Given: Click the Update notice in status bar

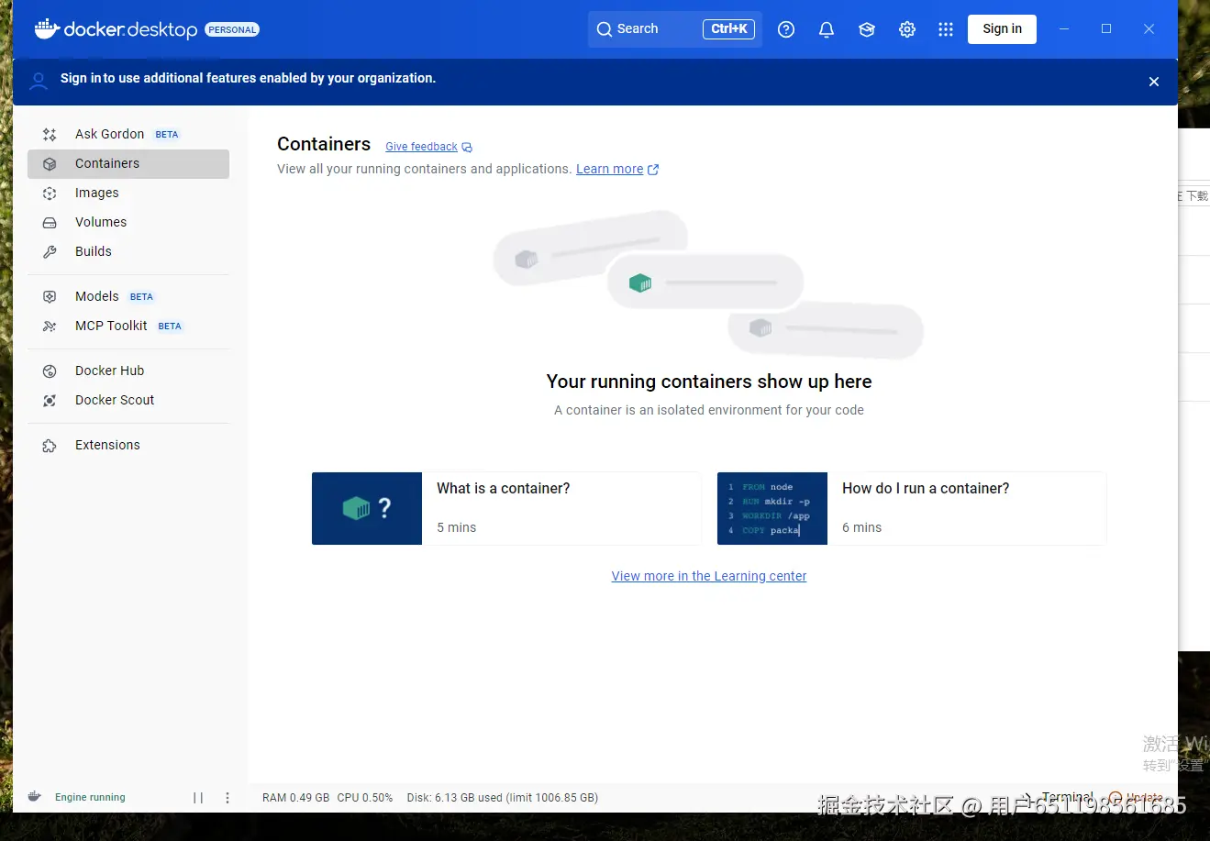Looking at the screenshot, I should click(1136, 797).
